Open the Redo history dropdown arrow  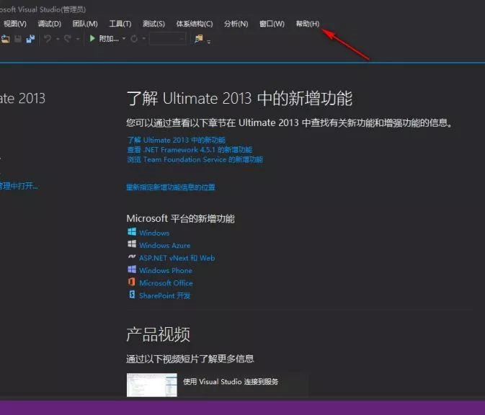pyautogui.click(x=78, y=39)
